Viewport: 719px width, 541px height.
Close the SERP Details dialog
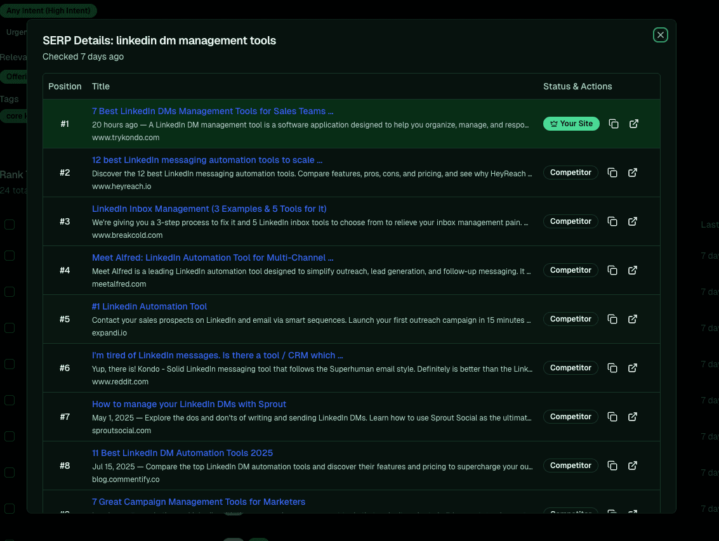point(661,35)
